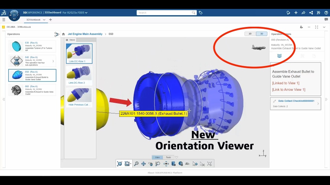Add a new dashboard tab

[x=51, y=20]
